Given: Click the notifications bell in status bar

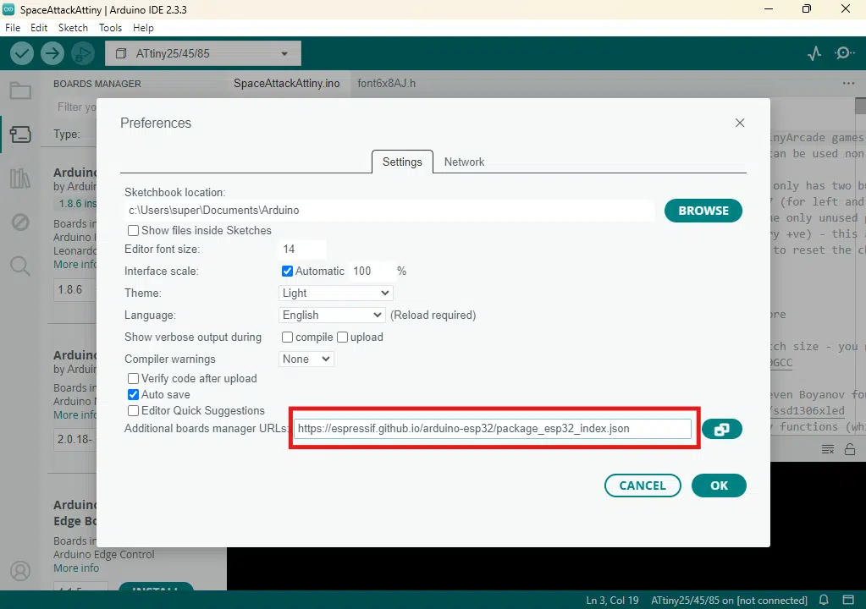Looking at the screenshot, I should [x=824, y=600].
